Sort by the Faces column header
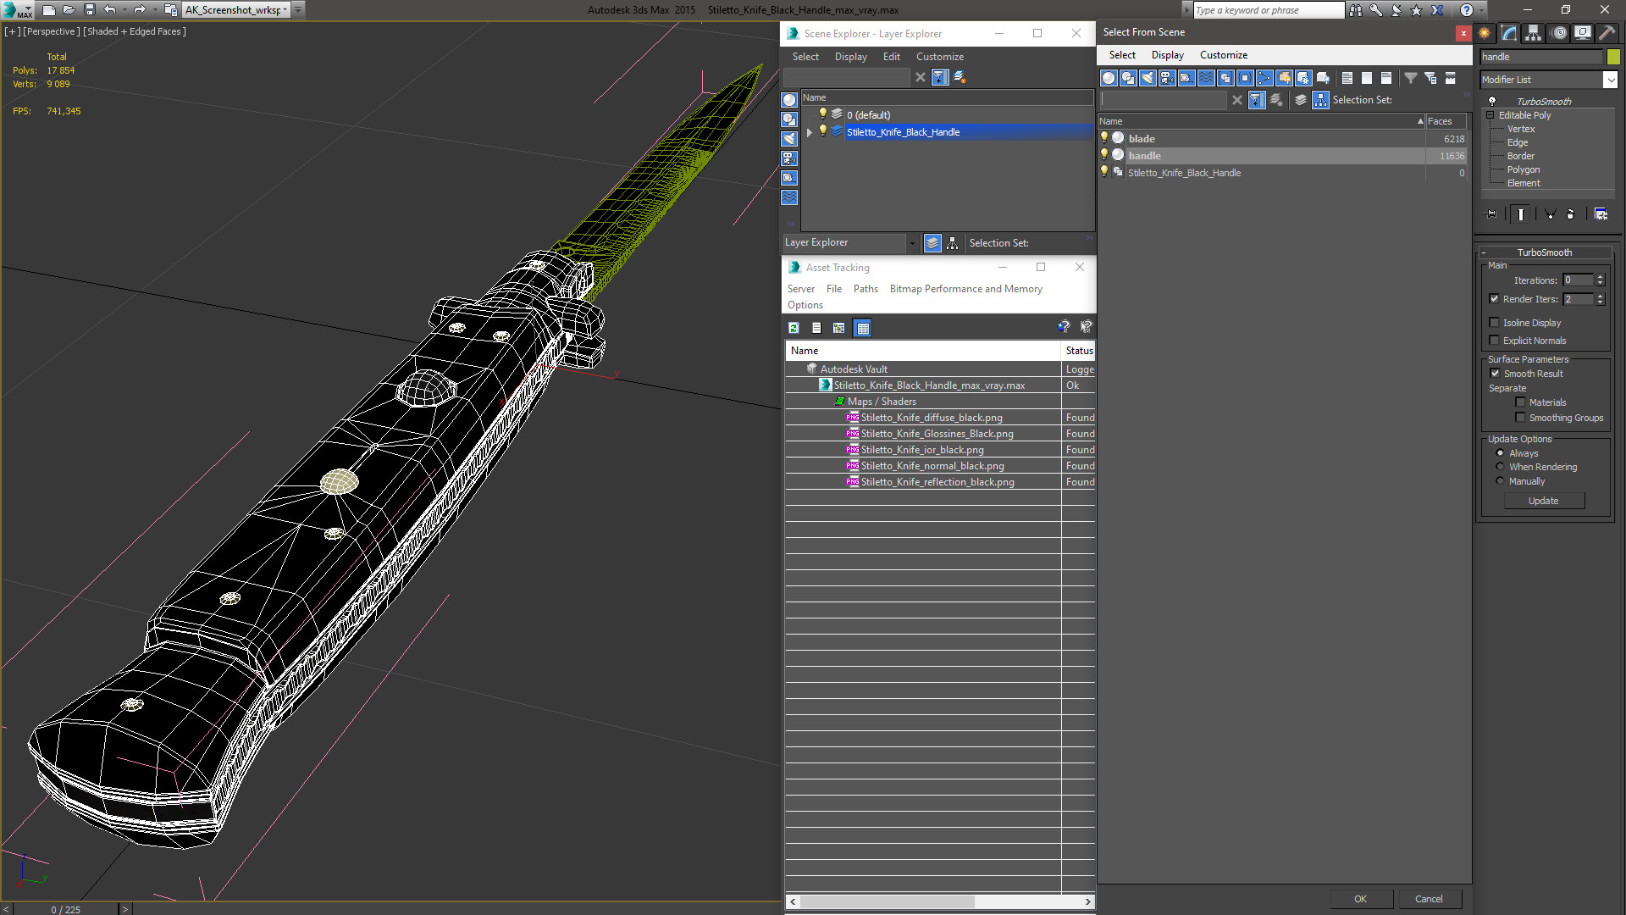This screenshot has height=915, width=1626. click(x=1445, y=121)
